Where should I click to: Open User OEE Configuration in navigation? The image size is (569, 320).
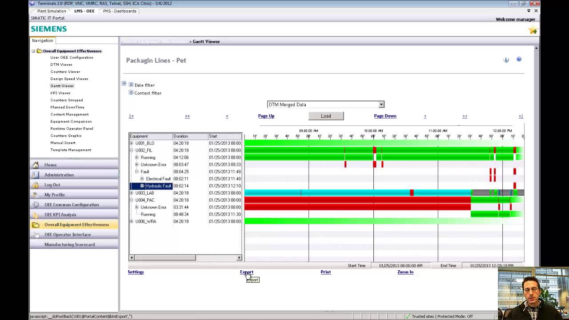tap(72, 57)
